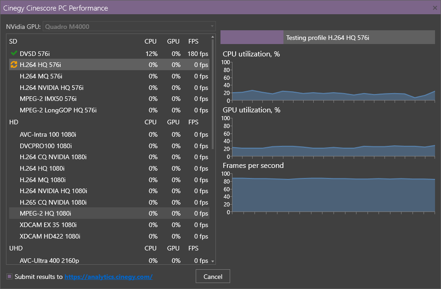The image size is (441, 289).
Task: Select the H.264 NVIDIA HQ 576i profile
Action: (x=109, y=88)
